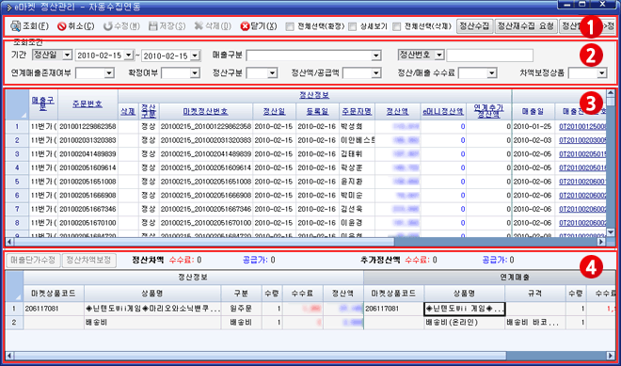Expand the 확정여부 dropdown

[x=195, y=72]
